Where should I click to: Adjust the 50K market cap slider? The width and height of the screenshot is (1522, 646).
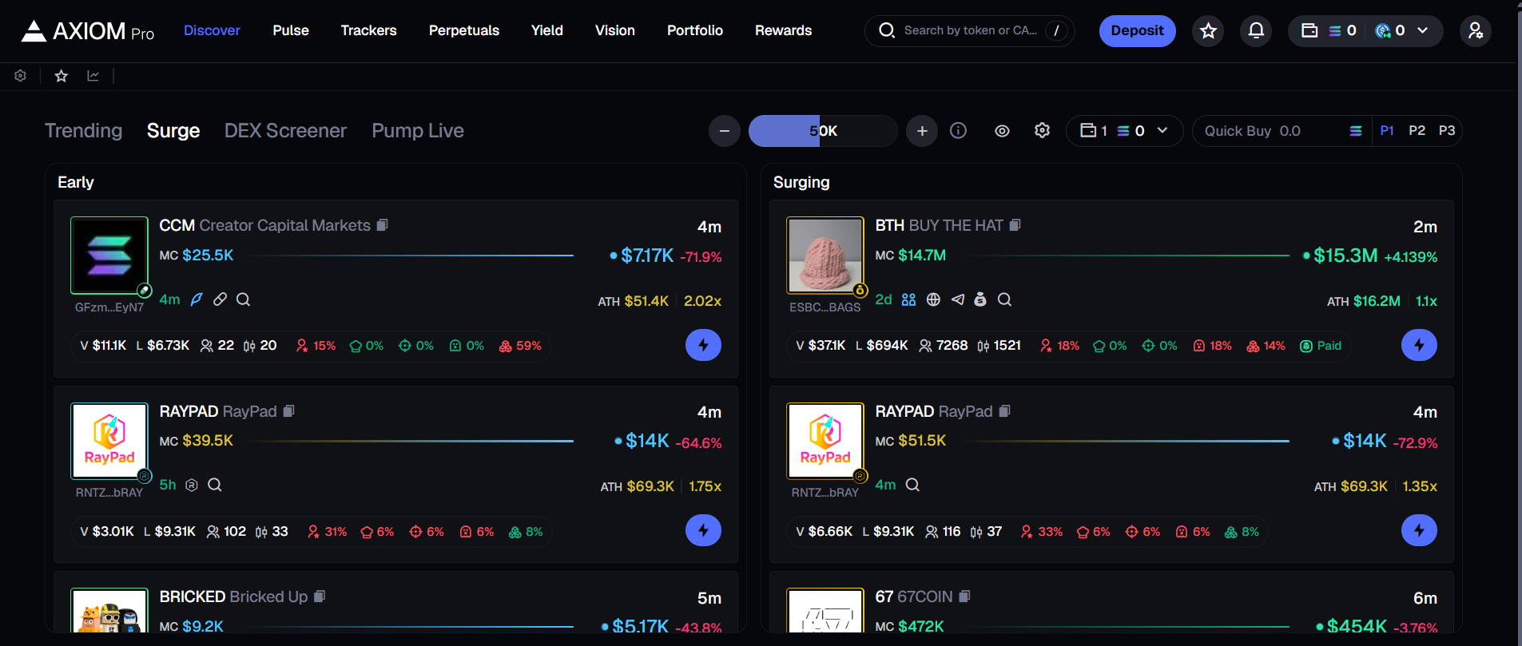tap(822, 131)
